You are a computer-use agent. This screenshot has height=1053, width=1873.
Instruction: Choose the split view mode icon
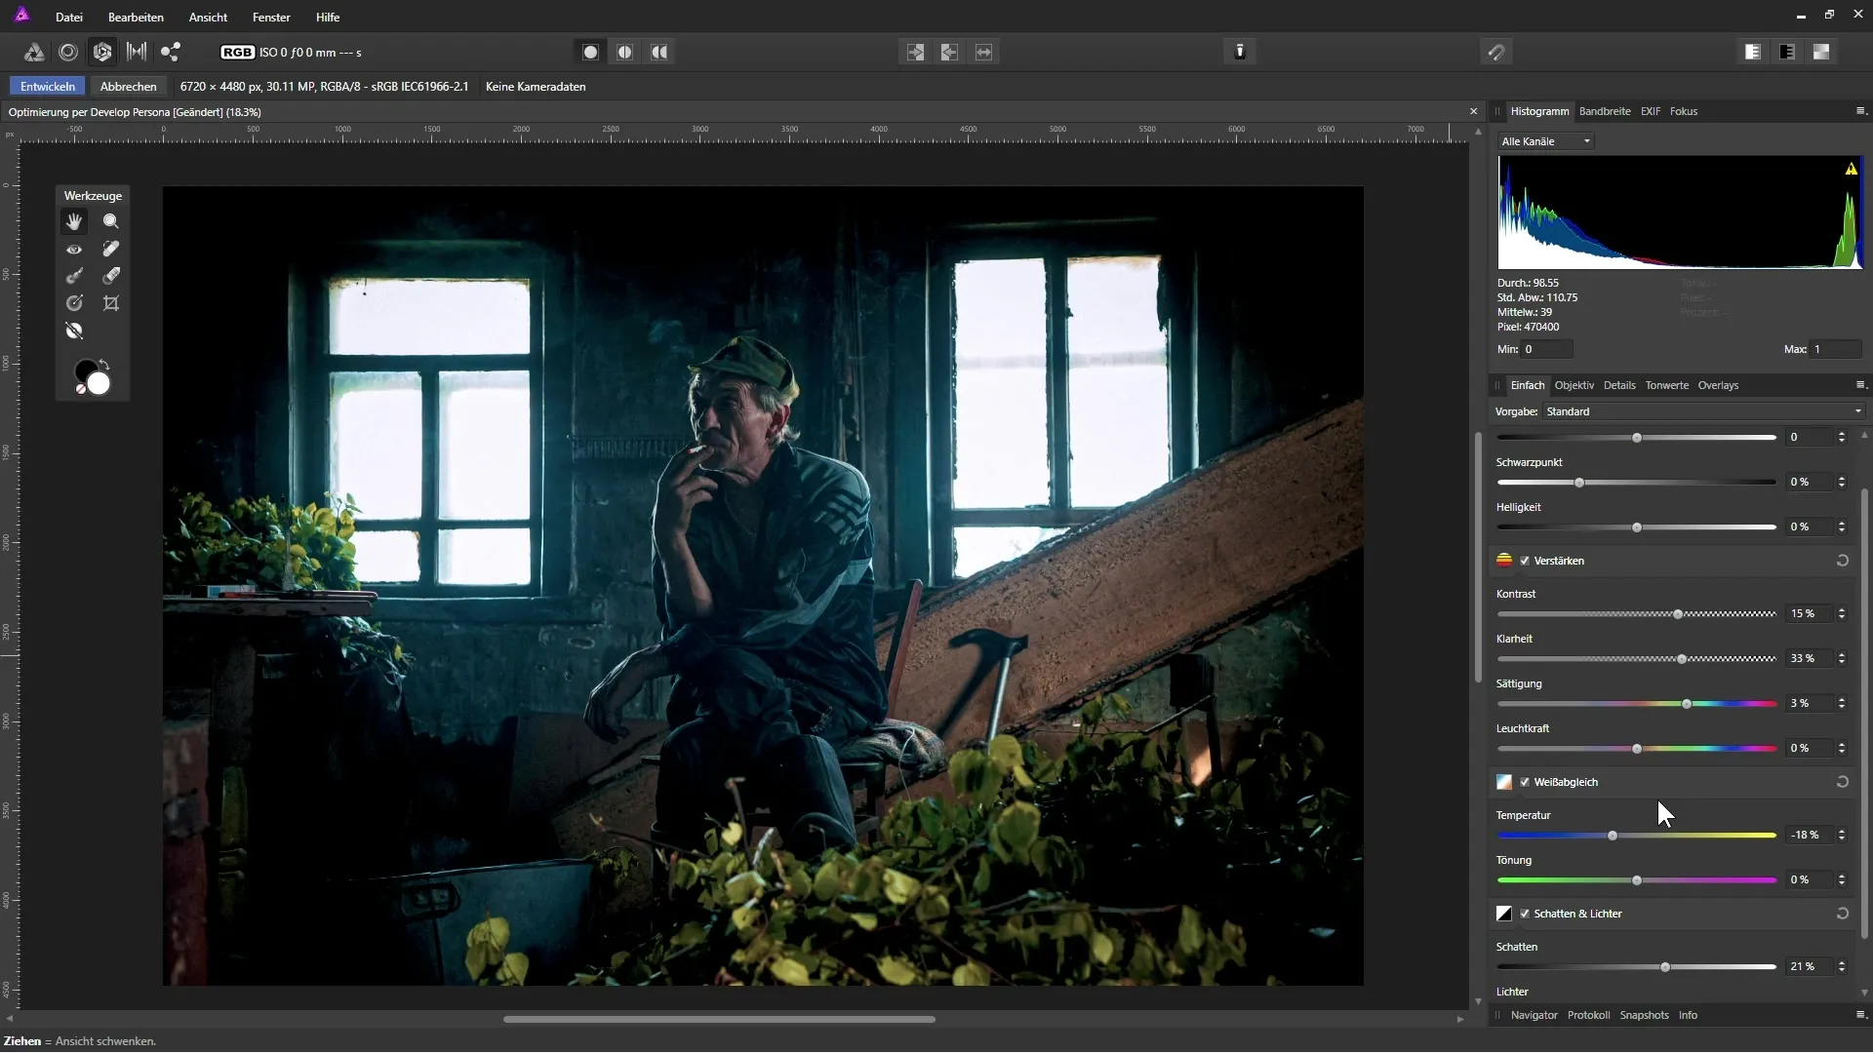624,53
